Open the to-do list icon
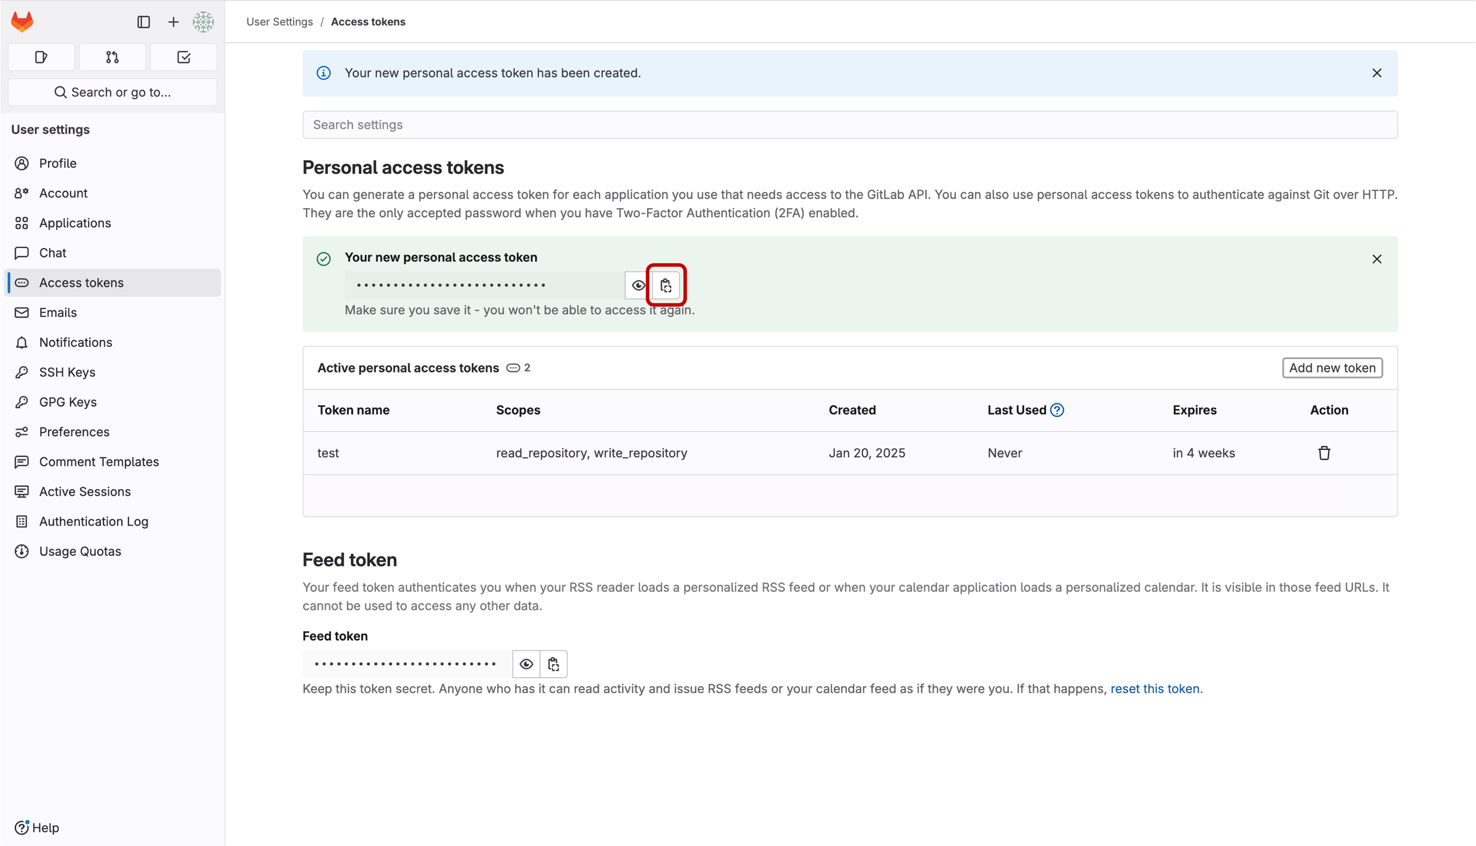This screenshot has width=1476, height=846. point(183,57)
